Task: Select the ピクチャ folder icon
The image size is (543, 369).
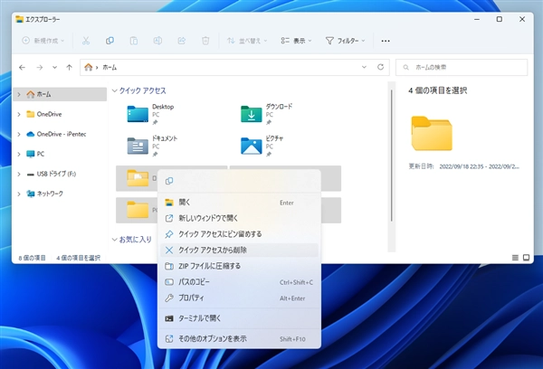Action: 251,146
